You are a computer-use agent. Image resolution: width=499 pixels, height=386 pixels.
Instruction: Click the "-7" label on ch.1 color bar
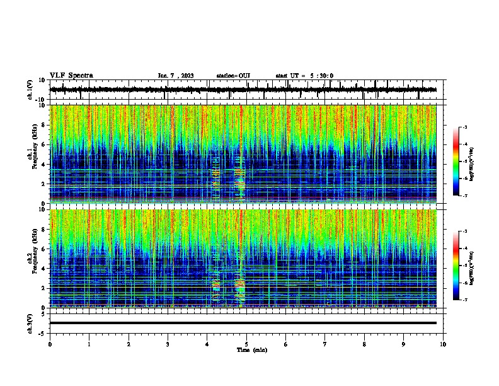coord(465,196)
